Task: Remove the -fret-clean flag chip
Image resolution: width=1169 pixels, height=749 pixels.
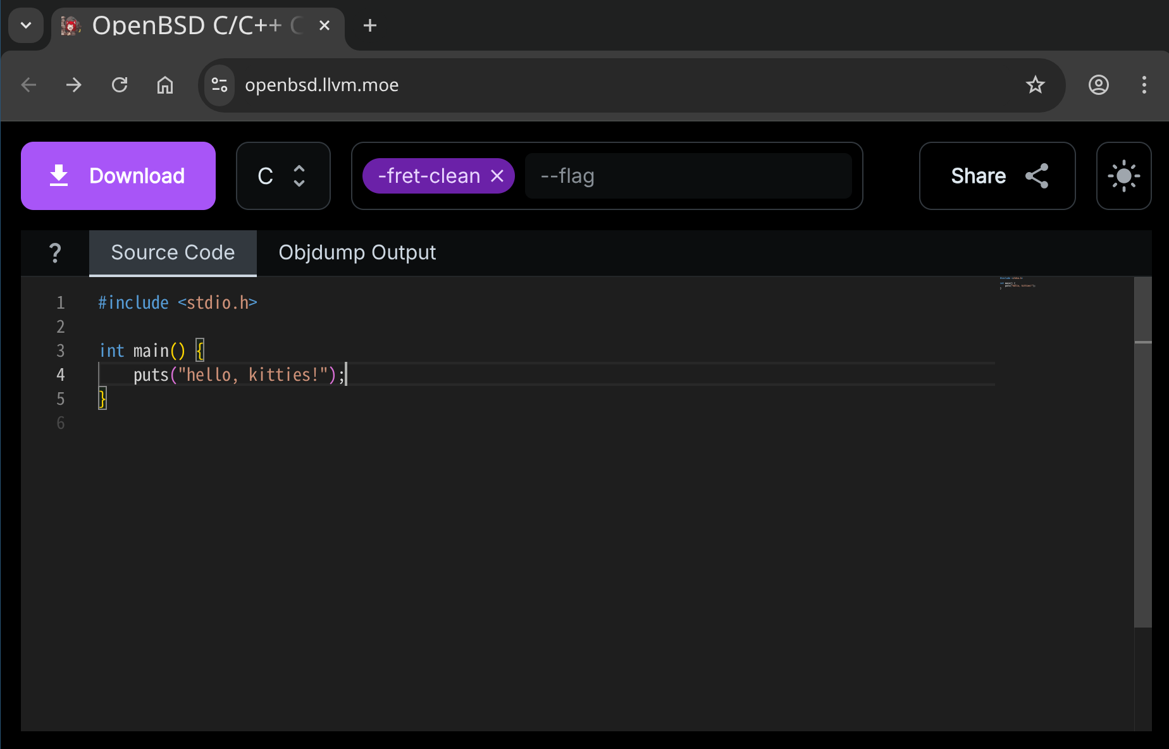Action: (x=497, y=176)
